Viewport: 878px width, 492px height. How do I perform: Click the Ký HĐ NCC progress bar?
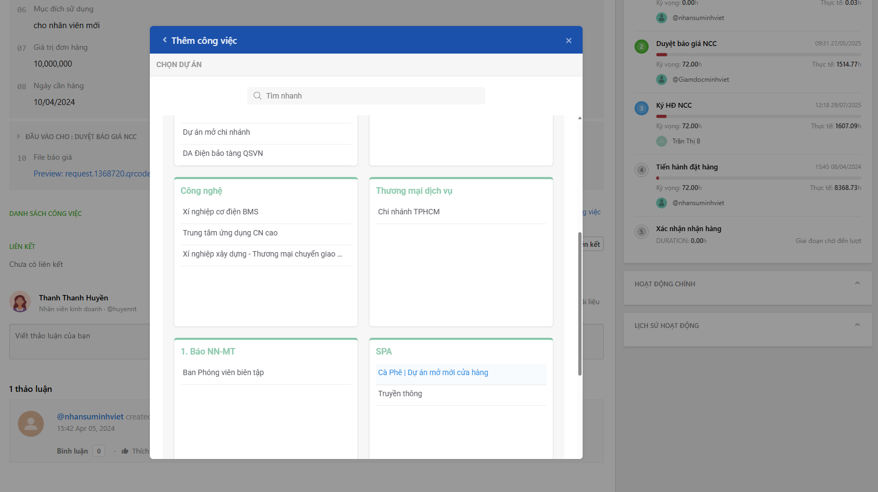point(758,116)
